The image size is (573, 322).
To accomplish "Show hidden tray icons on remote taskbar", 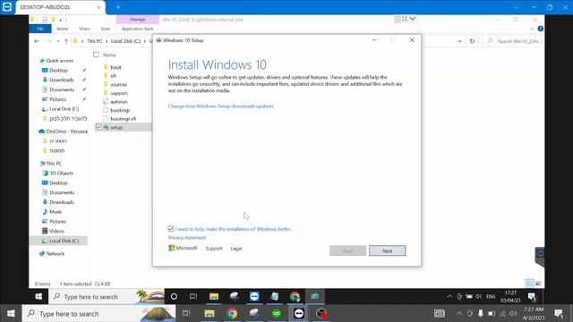I will [449, 296].
